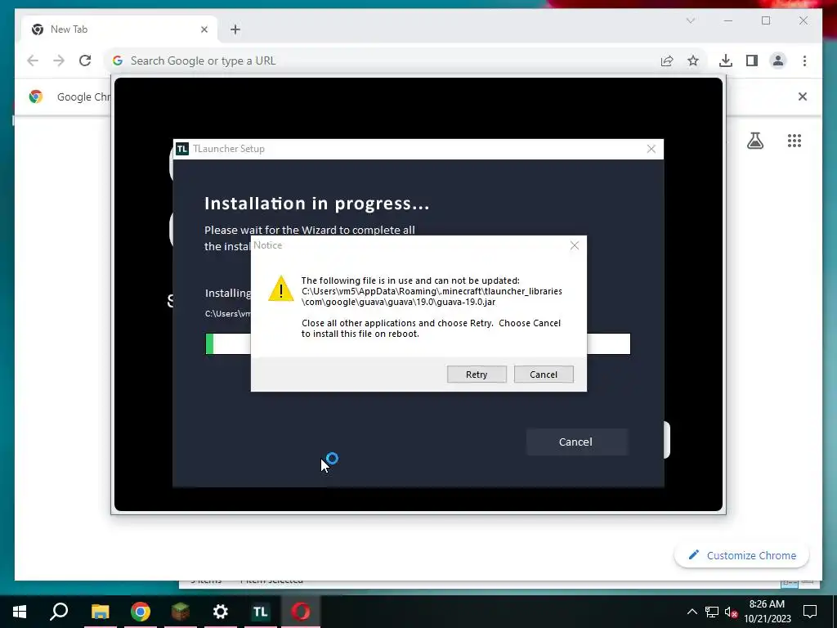
Task: Open Chrome downloads icon
Action: coord(726,61)
